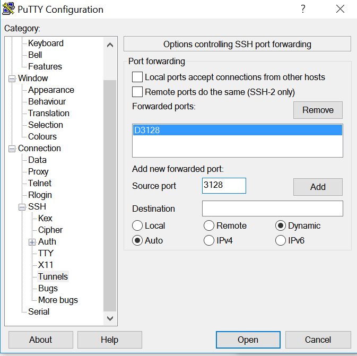Open the Features category
Image resolution: width=357 pixels, height=356 pixels.
click(45, 66)
